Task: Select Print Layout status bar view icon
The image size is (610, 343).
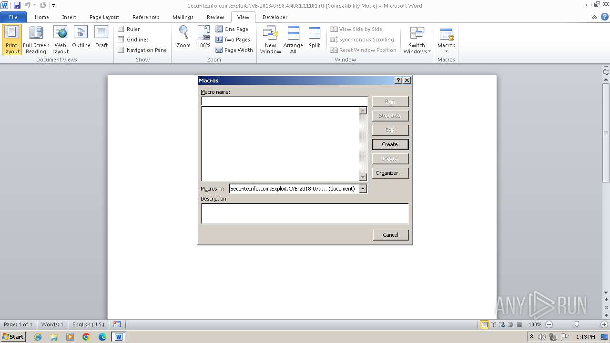Action: 484,324
